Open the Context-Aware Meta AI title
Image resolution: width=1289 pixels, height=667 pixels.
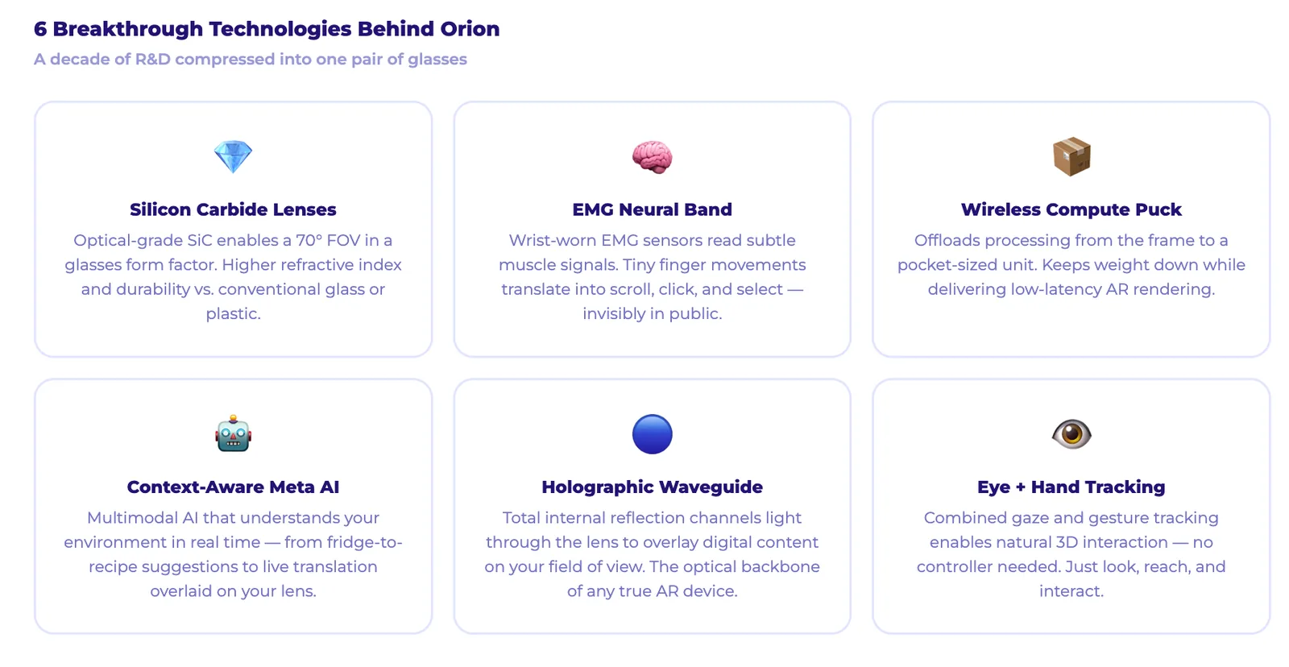(x=233, y=487)
